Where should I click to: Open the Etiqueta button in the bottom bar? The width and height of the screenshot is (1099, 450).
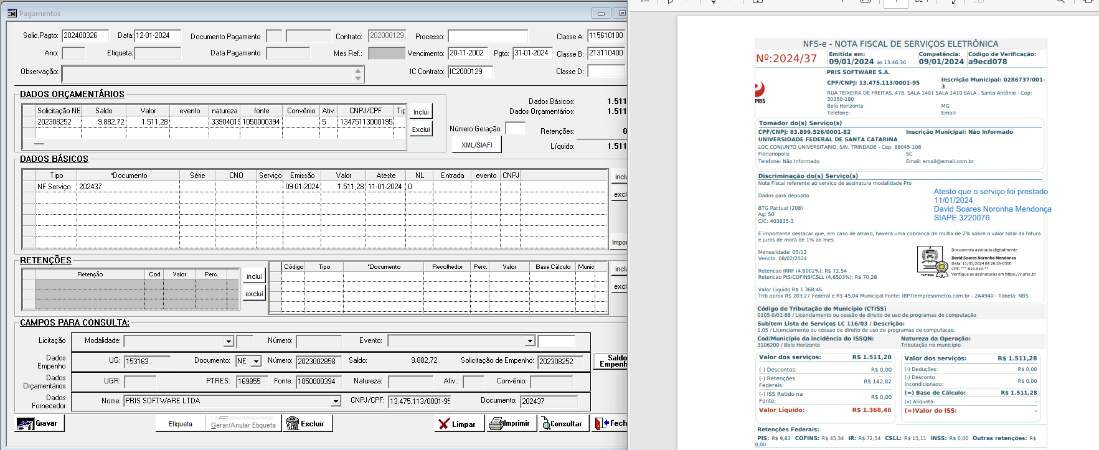[x=181, y=424]
